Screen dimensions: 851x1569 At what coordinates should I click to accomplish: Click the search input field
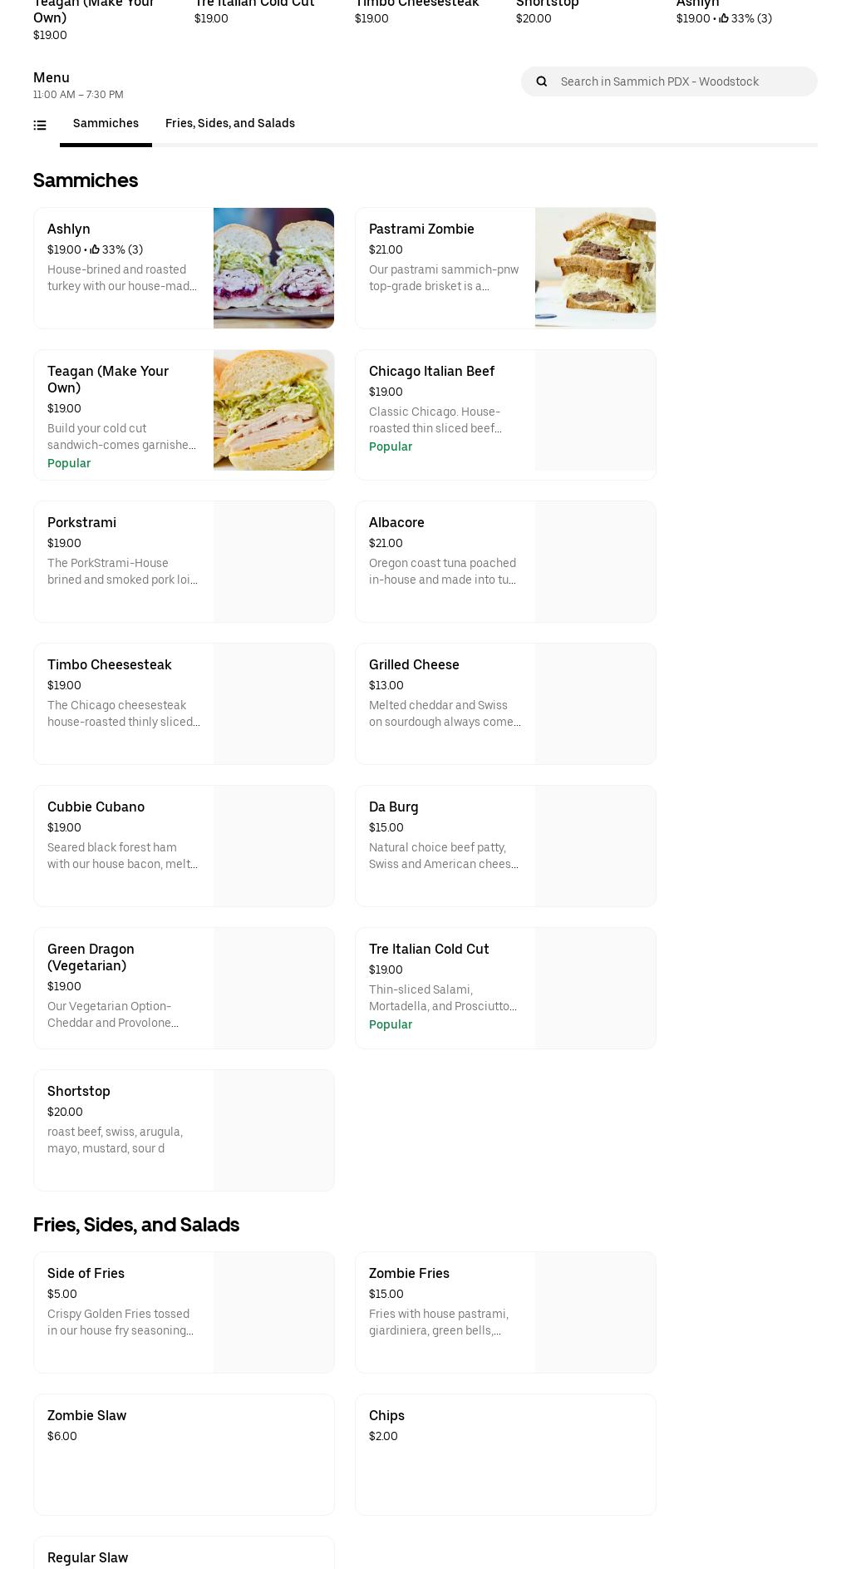coord(681,81)
